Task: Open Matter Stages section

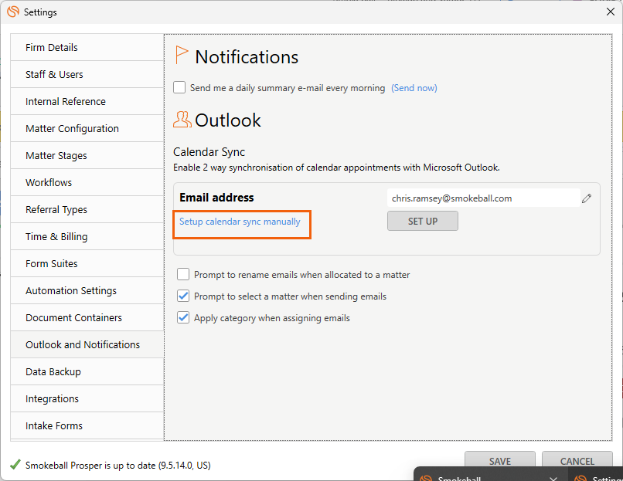Action: pyautogui.click(x=87, y=155)
